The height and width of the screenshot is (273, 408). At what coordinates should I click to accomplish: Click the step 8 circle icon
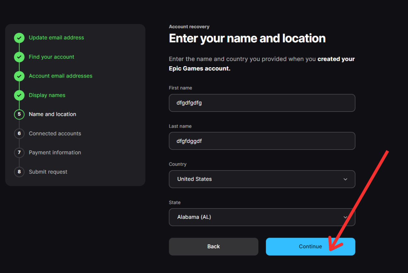(19, 172)
